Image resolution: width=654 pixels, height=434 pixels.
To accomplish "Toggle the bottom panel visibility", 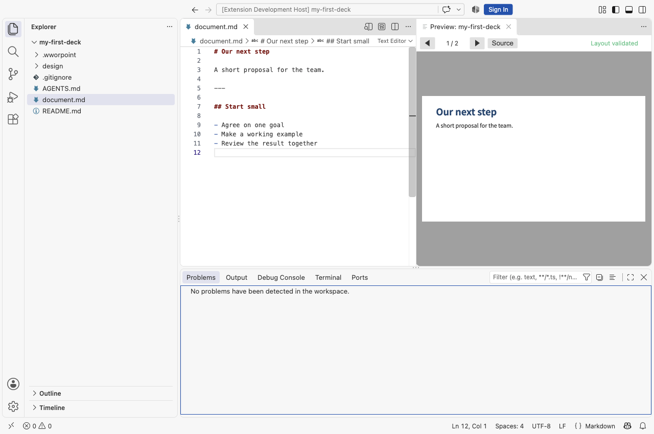I will (629, 9).
